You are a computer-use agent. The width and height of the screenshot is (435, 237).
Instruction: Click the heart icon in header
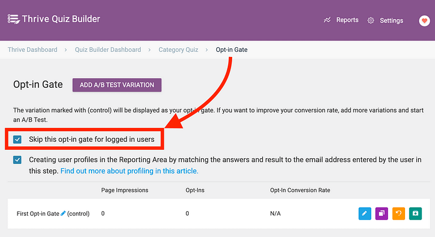tap(424, 21)
